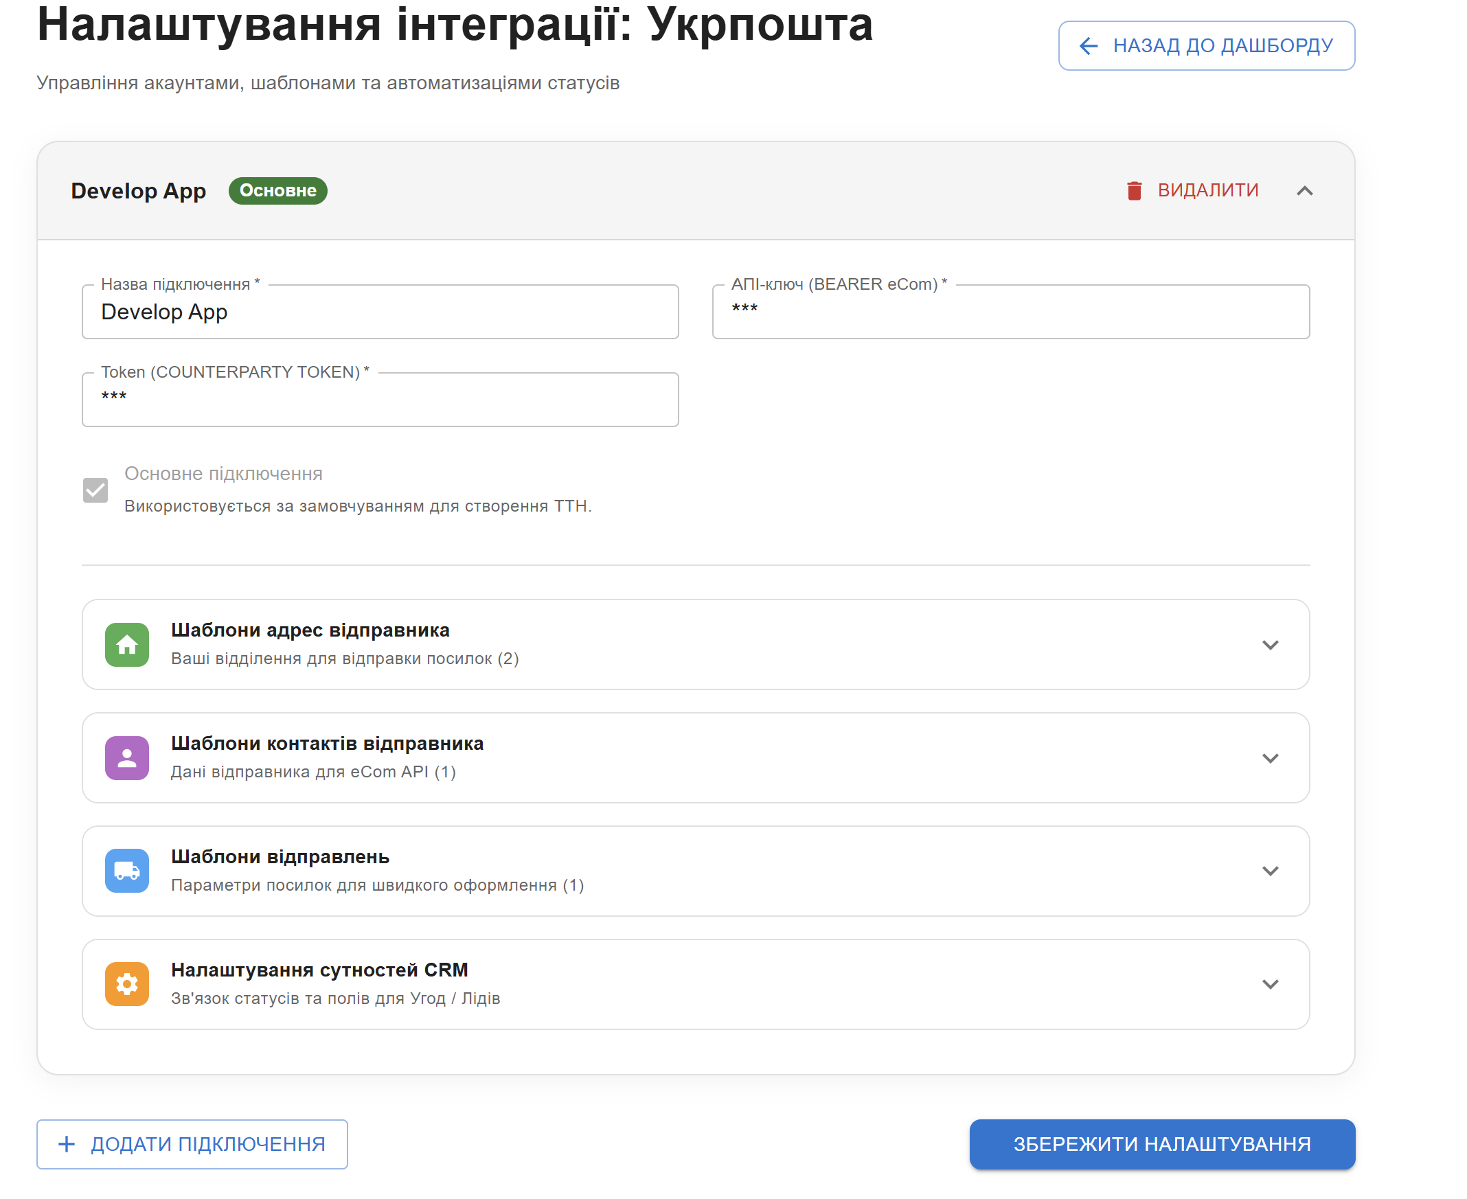Click subtitle Управління акаунтами, шаблонами та автоматизаціями статусів
This screenshot has width=1467, height=1199.
coord(328,83)
